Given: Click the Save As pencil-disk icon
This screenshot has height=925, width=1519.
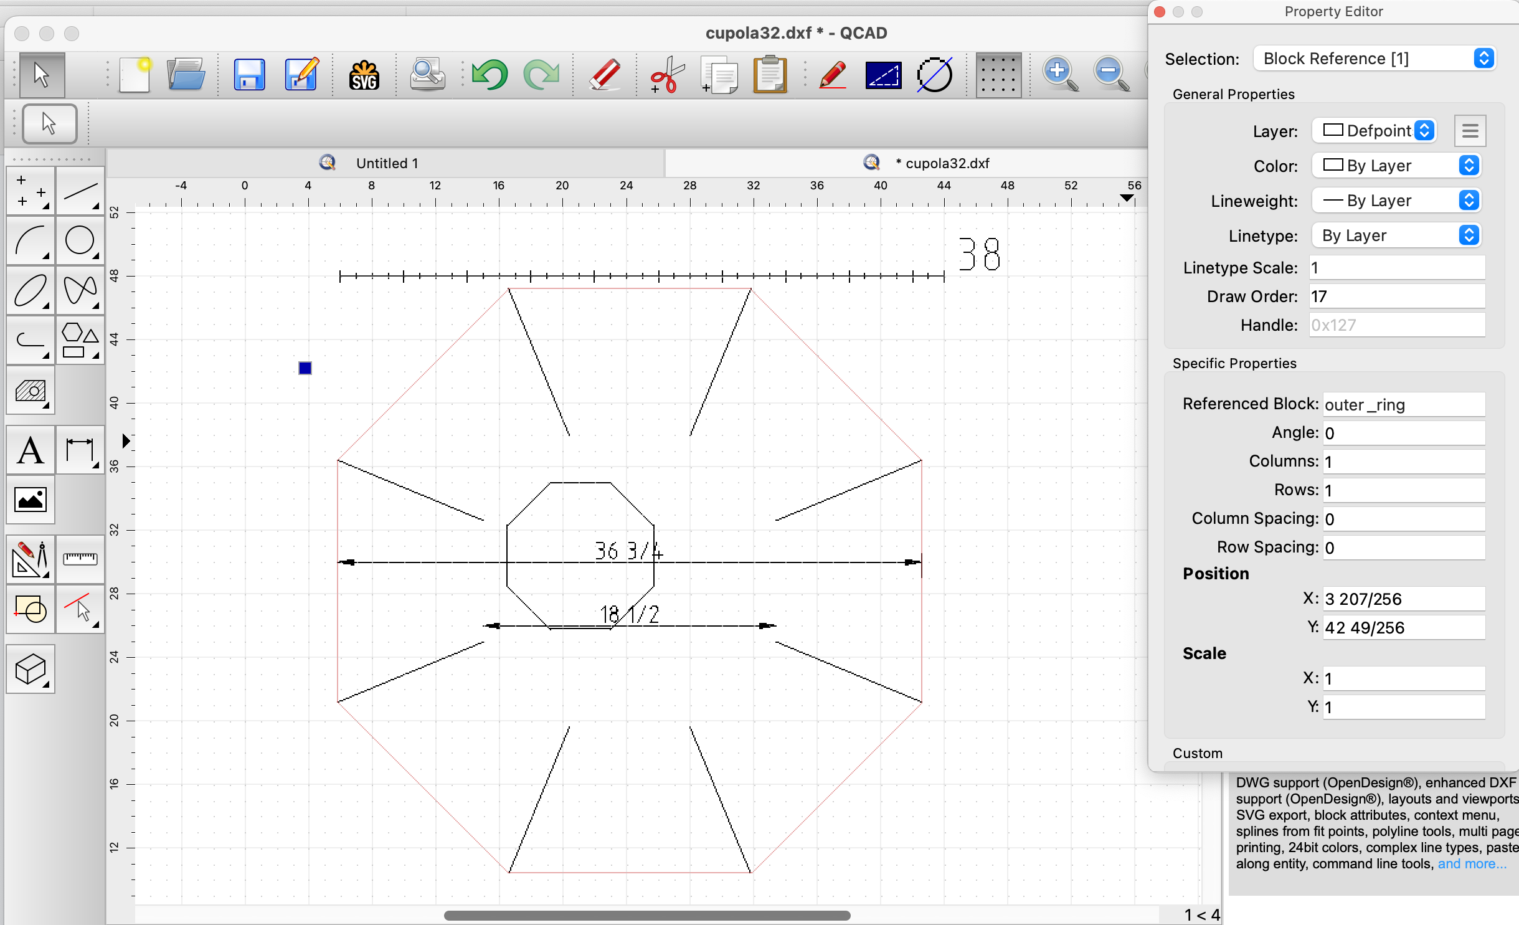Looking at the screenshot, I should (x=301, y=75).
